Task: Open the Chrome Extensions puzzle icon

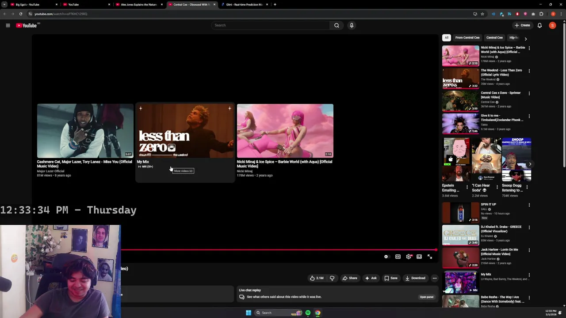Action: tap(541, 14)
